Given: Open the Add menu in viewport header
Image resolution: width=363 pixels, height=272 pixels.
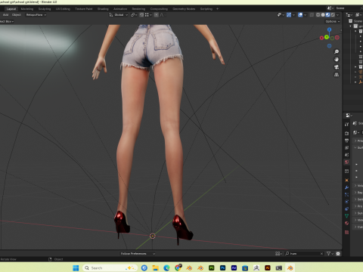Looking at the screenshot, I should tap(5, 15).
